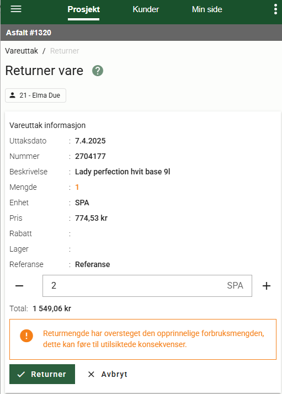Switch to the Prosjekt tab
The height and width of the screenshot is (394, 282).
tap(84, 9)
